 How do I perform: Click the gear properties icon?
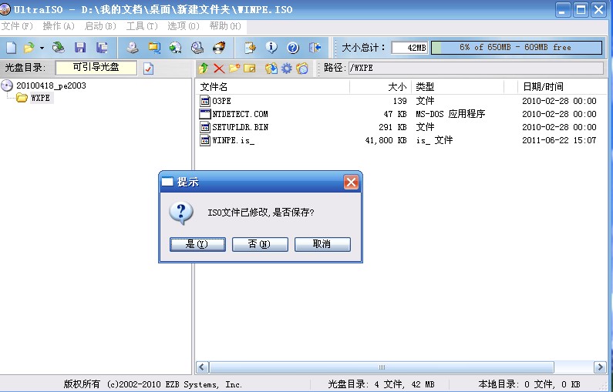pyautogui.click(x=287, y=69)
